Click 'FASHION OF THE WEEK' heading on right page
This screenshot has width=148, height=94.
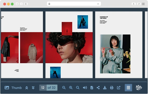tap(104, 18)
